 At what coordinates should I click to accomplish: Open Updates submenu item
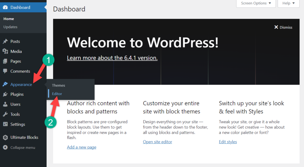10,27
